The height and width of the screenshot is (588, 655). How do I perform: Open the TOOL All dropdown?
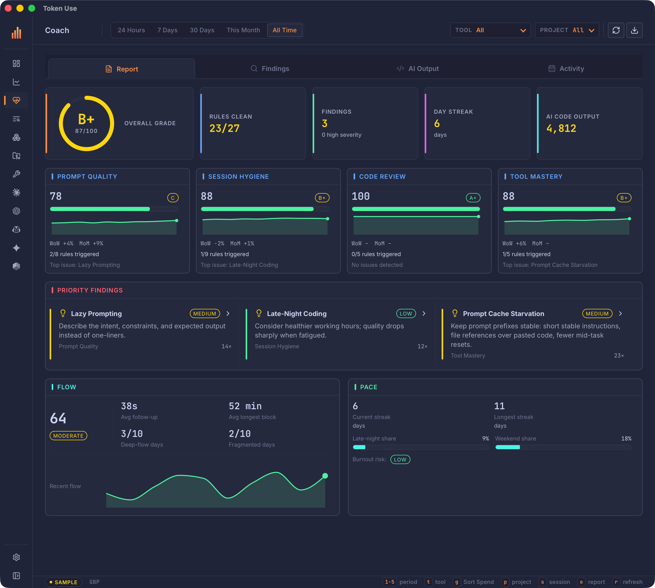pos(490,30)
